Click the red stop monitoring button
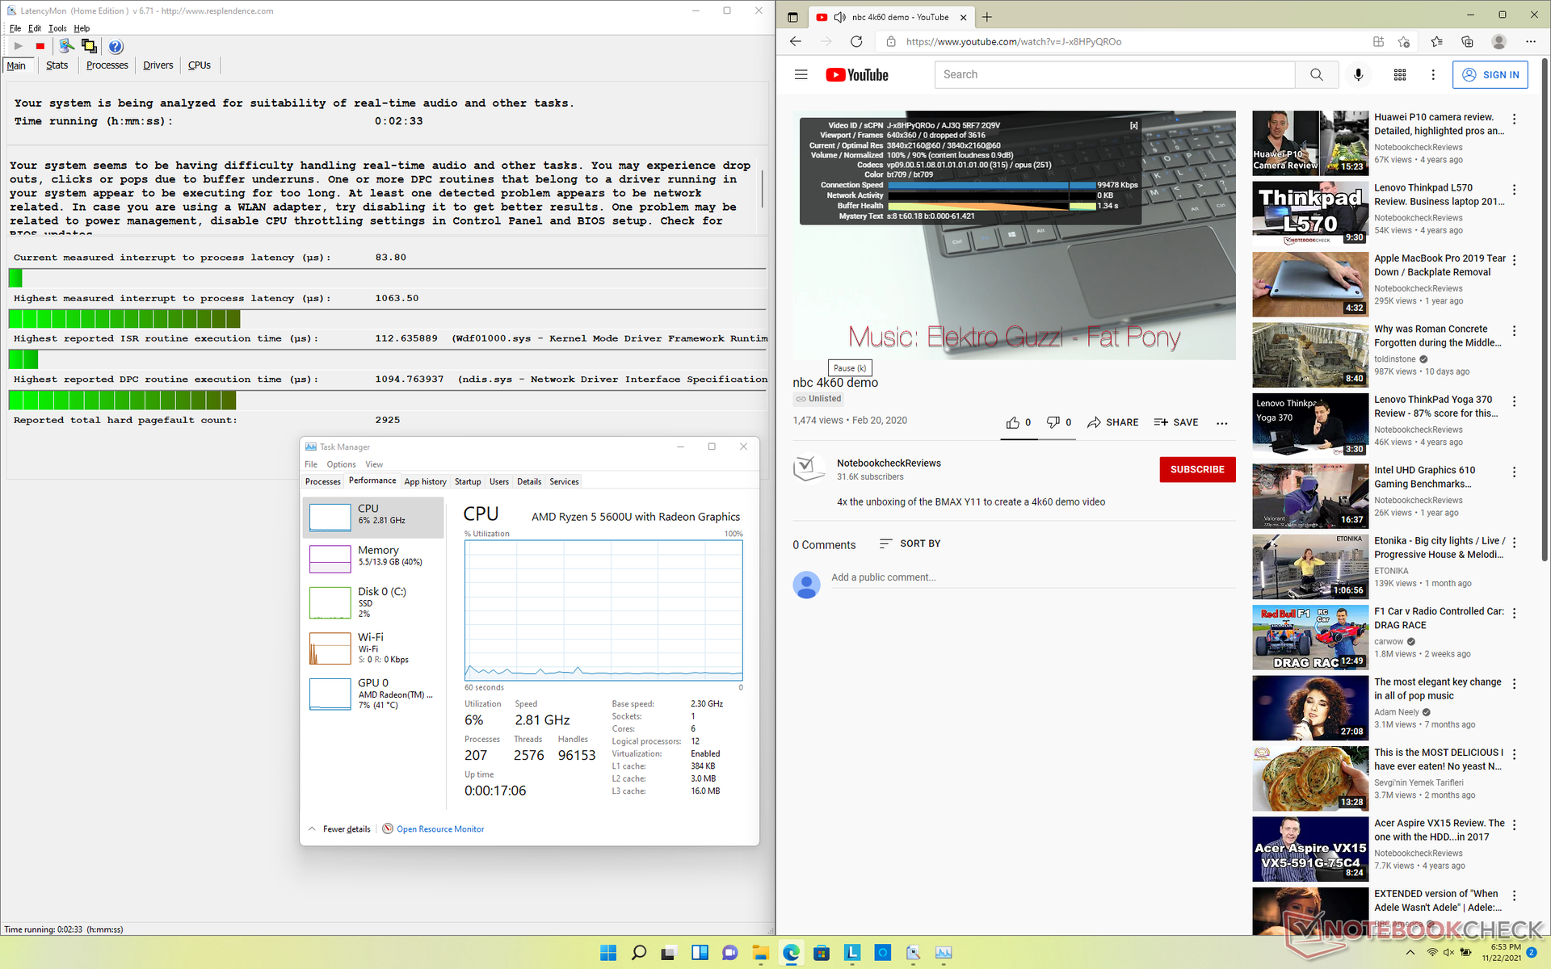 [x=40, y=46]
